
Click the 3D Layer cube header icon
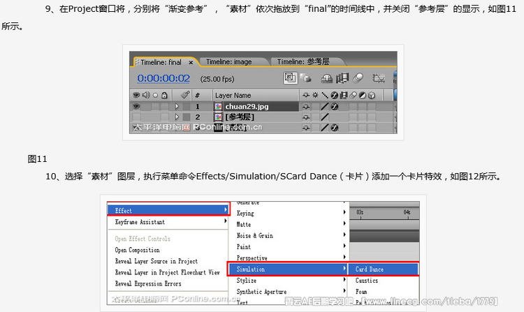pos(372,96)
